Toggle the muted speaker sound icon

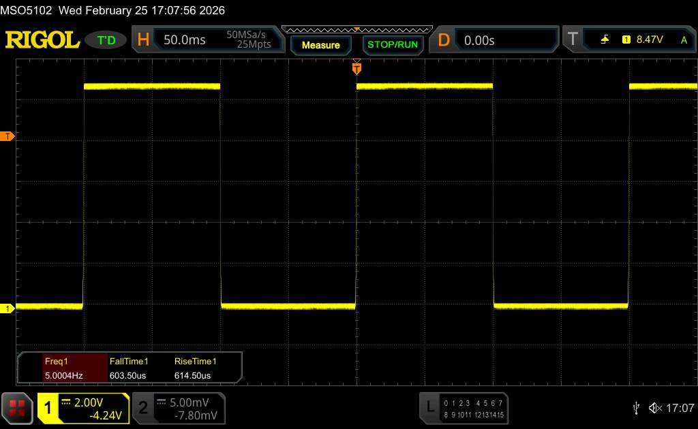[x=654, y=407]
